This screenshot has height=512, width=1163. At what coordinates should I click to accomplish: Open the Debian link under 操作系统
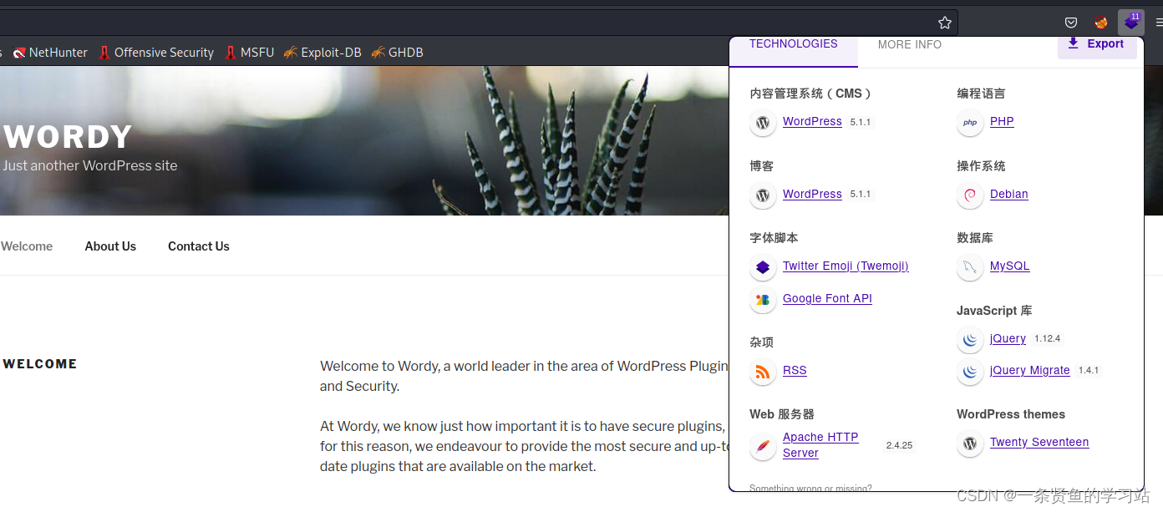(1009, 194)
